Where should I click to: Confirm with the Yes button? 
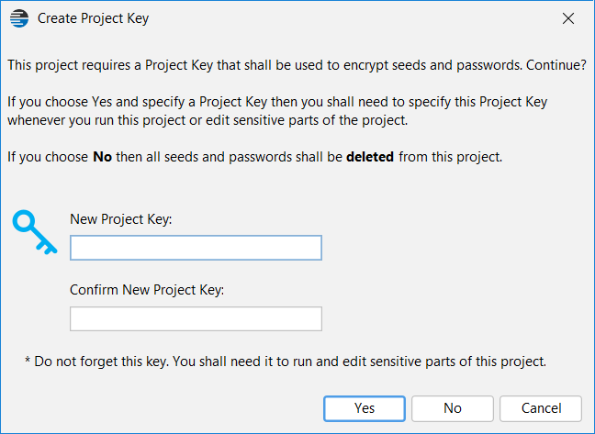pos(365,408)
